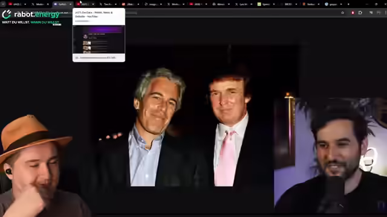Close the tab with the round blue favicon

(341, 4)
